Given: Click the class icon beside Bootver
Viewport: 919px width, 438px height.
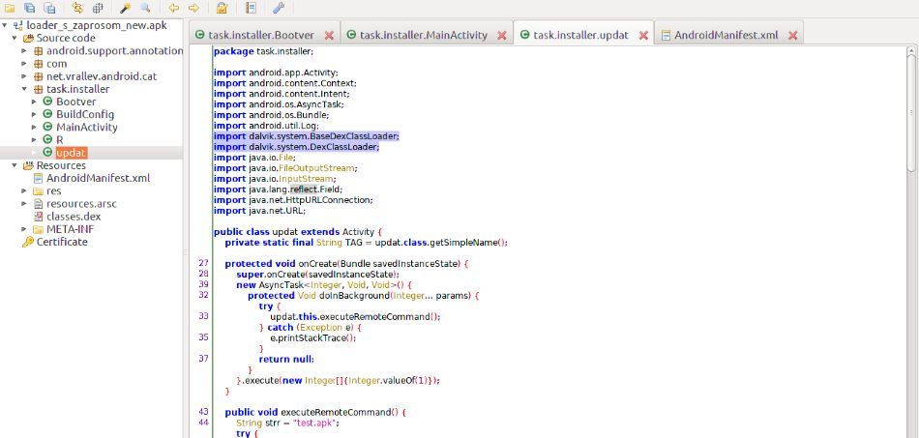Looking at the screenshot, I should pyautogui.click(x=48, y=102).
